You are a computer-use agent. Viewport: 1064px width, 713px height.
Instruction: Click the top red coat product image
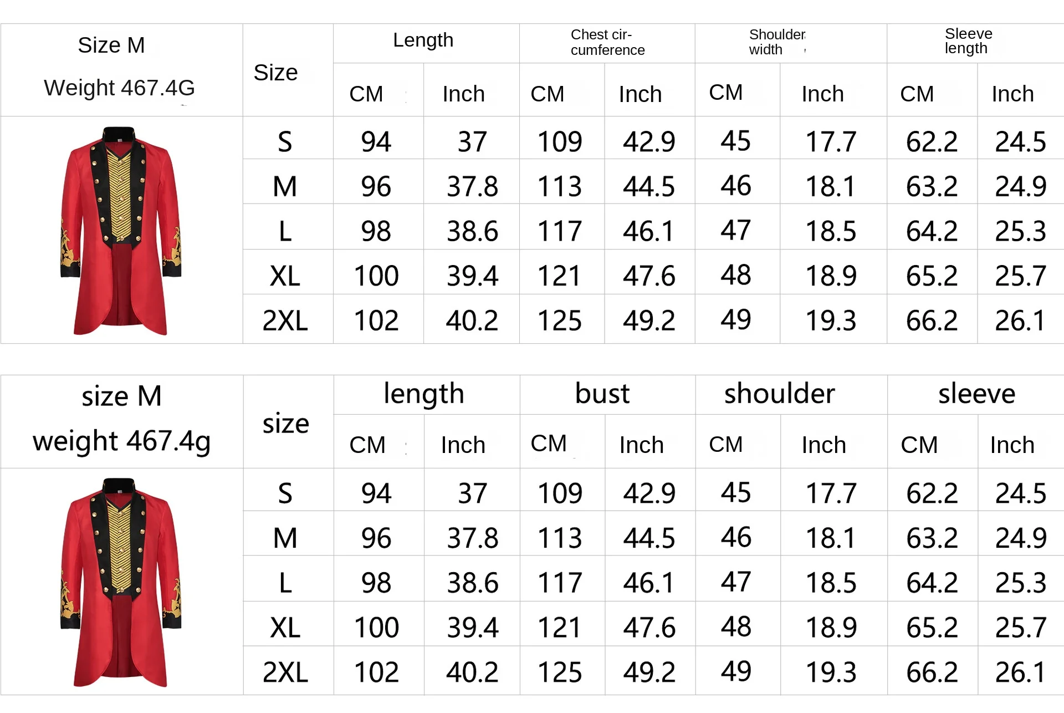(121, 231)
